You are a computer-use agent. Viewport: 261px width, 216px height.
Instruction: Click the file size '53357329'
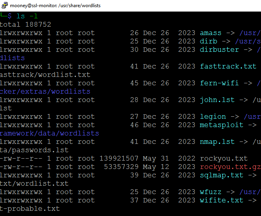click(x=121, y=167)
